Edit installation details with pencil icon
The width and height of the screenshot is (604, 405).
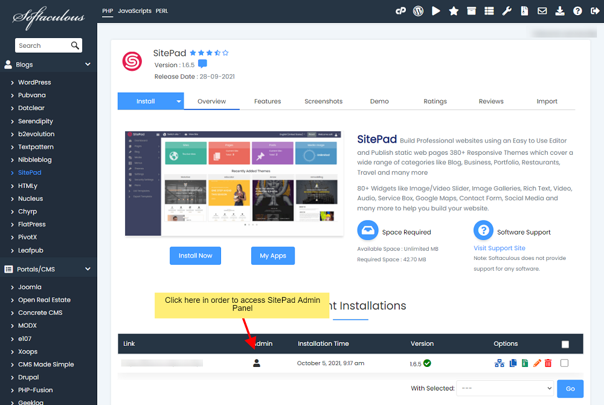click(x=537, y=363)
